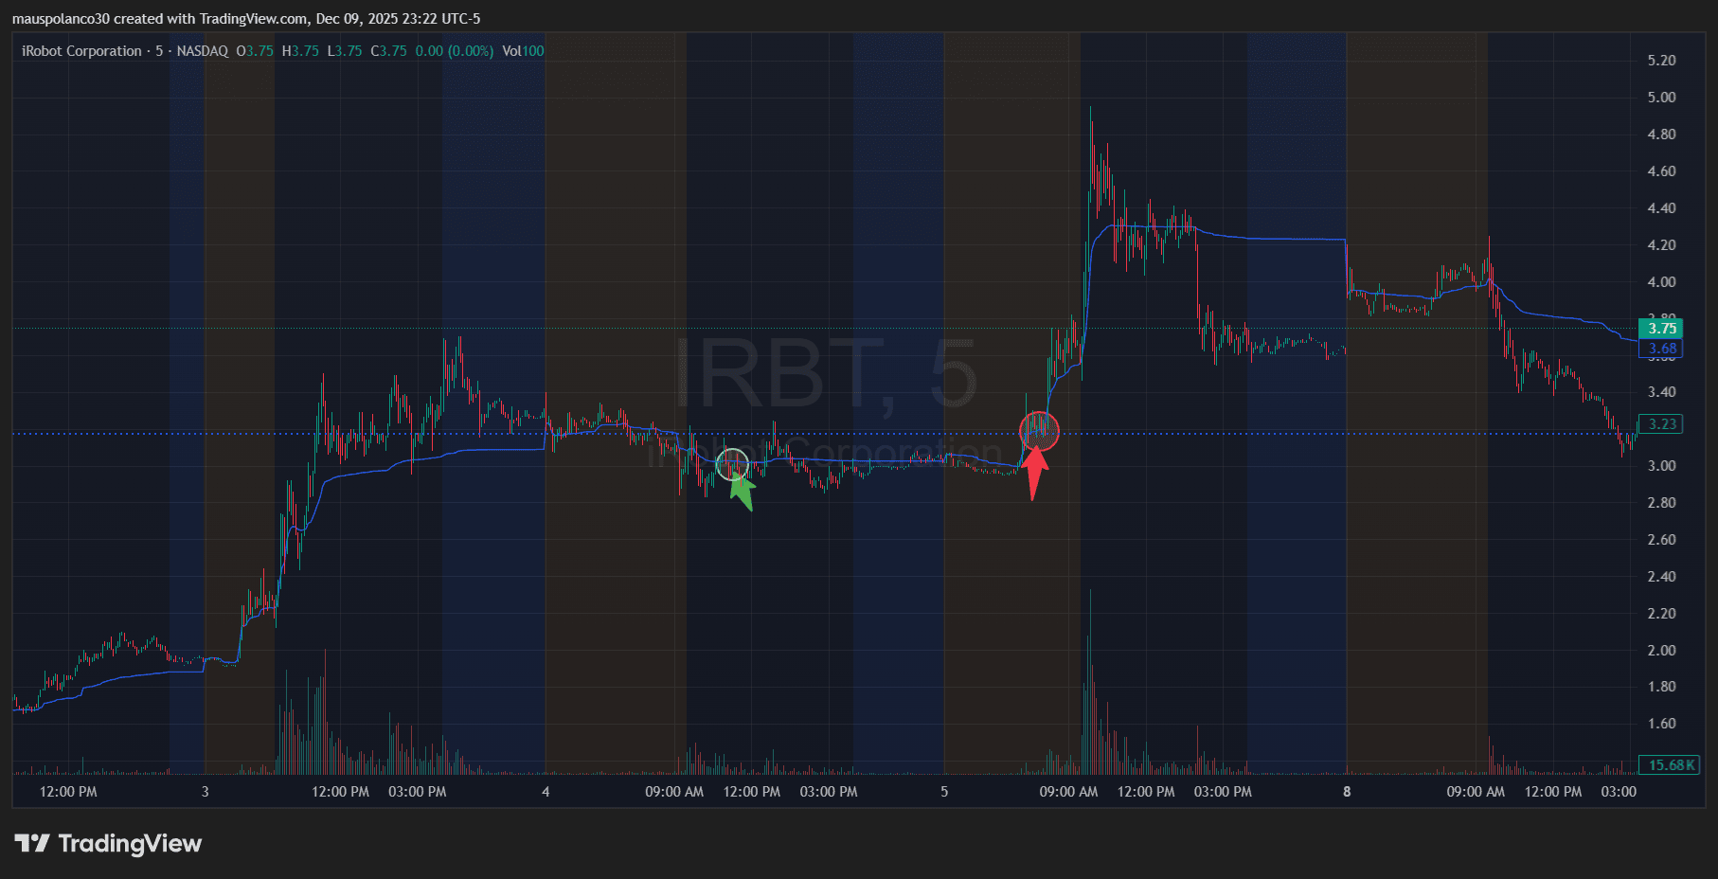
Task: Click the 1.60 price axis label
Action: 1661,724
